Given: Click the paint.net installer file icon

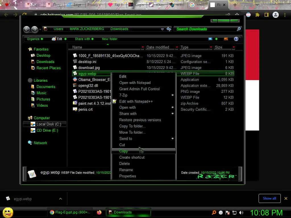Looking at the screenshot, I should [75, 103].
